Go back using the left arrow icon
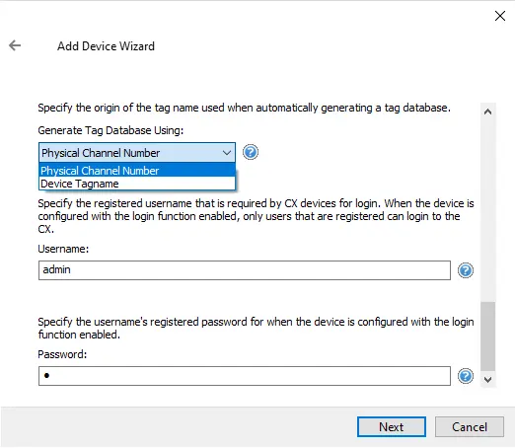 [x=15, y=45]
